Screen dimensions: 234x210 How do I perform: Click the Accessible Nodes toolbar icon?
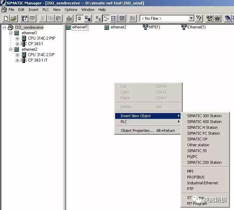[x=24, y=18]
